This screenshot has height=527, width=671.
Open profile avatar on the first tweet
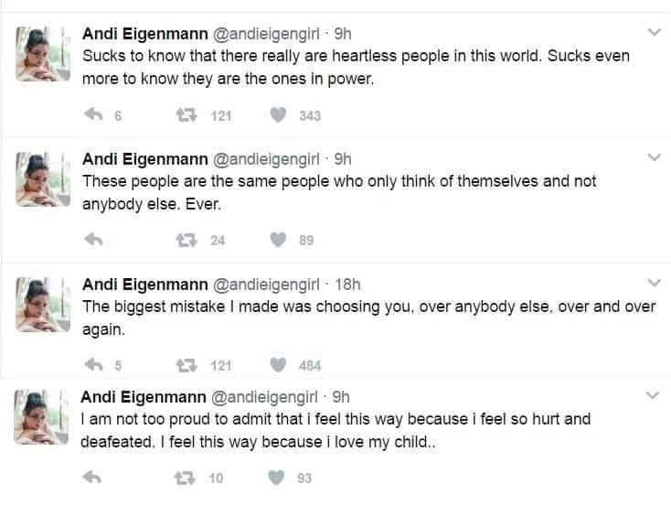43,54
